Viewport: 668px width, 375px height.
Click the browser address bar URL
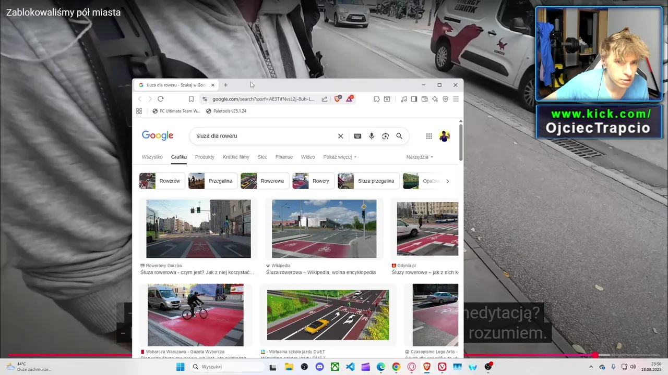(264, 99)
